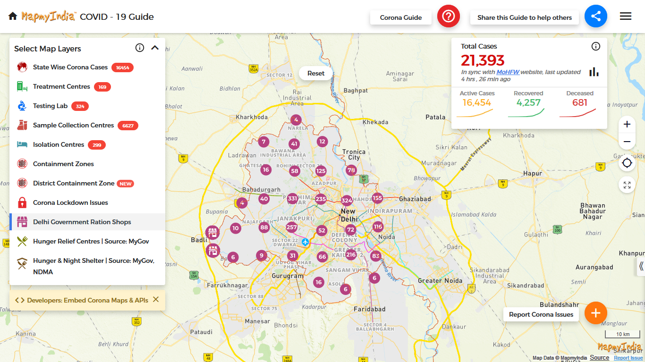Click the 78 cluster marker
Screen dimensions: 645x362
pyautogui.click(x=351, y=170)
